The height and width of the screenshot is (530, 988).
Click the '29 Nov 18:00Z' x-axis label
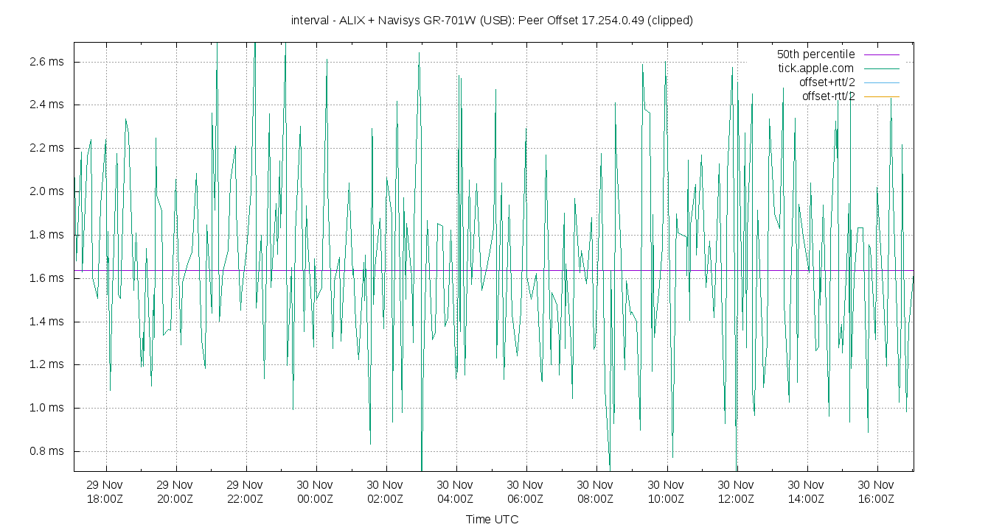point(105,492)
